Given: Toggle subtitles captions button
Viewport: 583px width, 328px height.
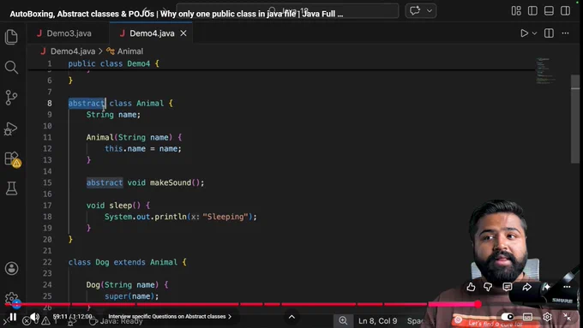Looking at the screenshot, I should point(527,317).
